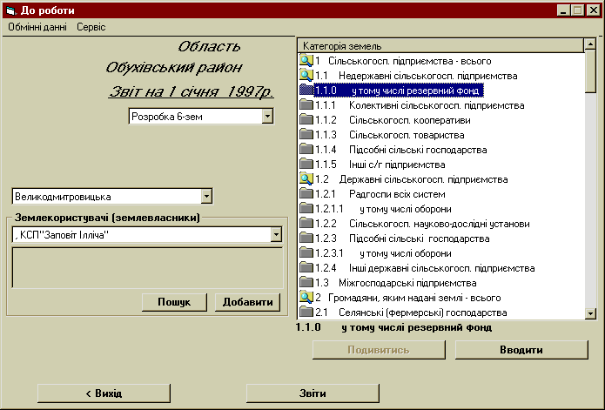Close the До роботи window
605x410 pixels.
[x=594, y=10]
